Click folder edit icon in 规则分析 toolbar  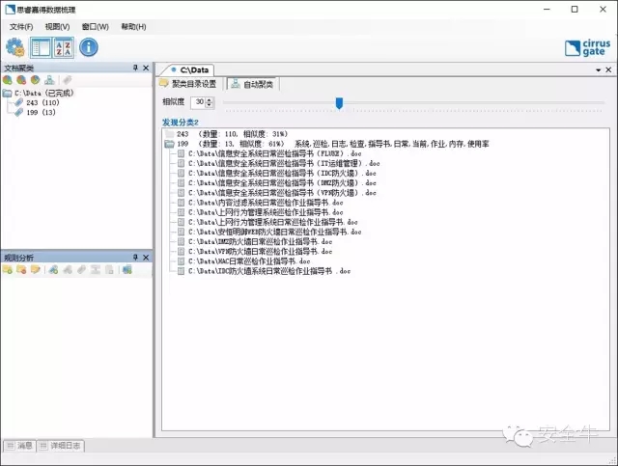tap(35, 270)
